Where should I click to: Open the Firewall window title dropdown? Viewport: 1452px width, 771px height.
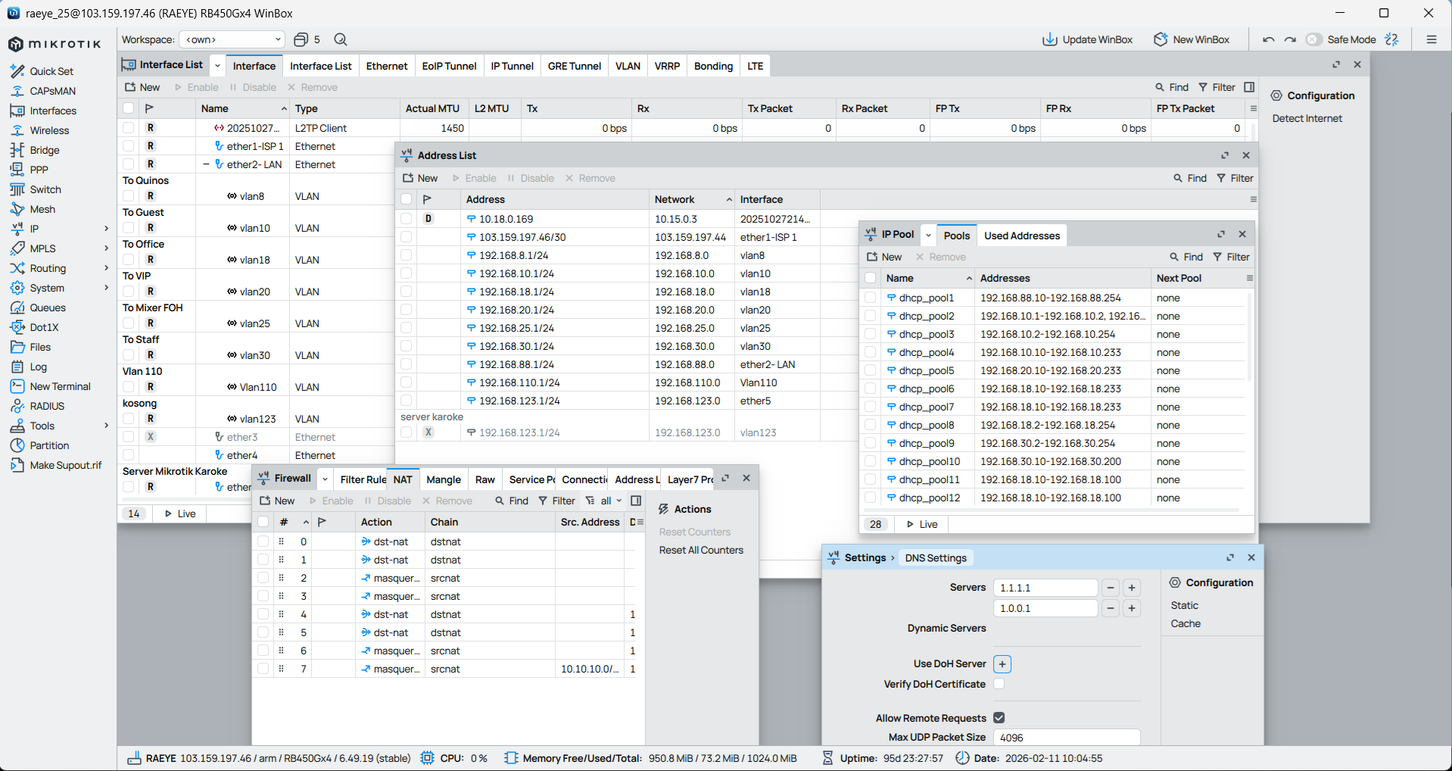[x=325, y=479]
